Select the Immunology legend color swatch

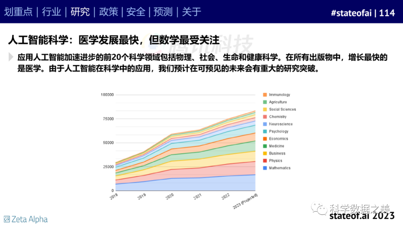(265, 95)
